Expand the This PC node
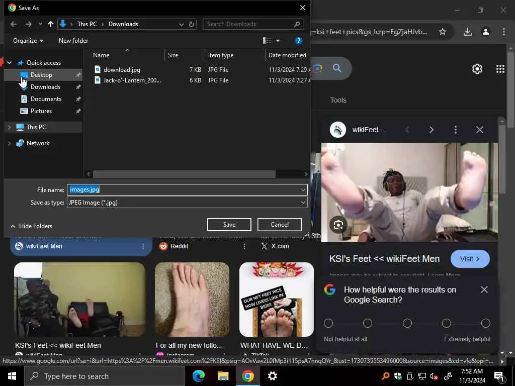This screenshot has height=386, width=515. coord(9,127)
